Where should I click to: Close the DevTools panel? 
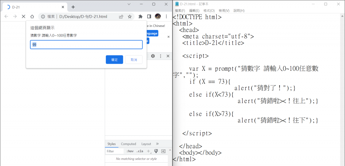168,56
